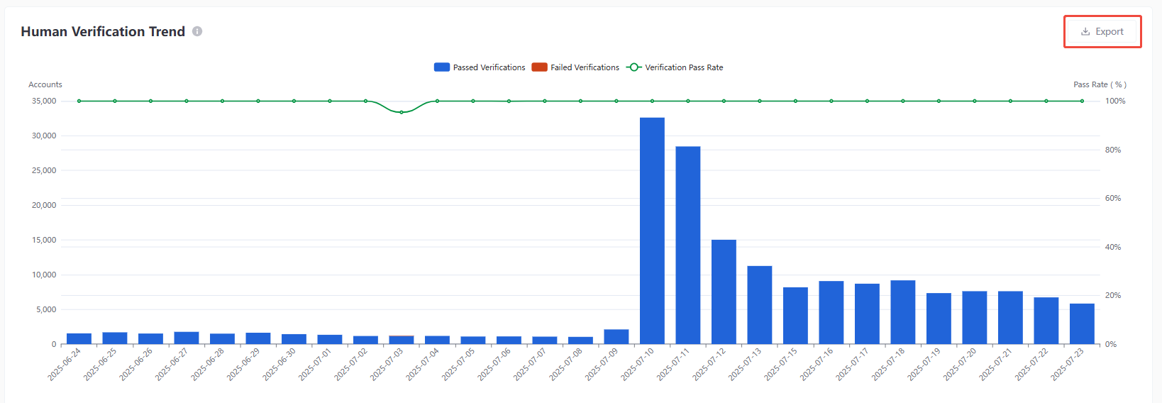Click the pass rate dip point at 2025-07-03
Viewport: 1162px width, 403px height.
point(402,112)
